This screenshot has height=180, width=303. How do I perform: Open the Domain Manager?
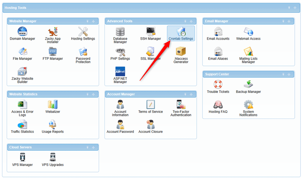tap(22, 33)
